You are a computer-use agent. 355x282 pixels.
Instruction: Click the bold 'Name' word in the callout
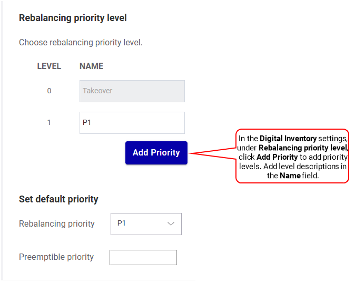click(x=290, y=176)
